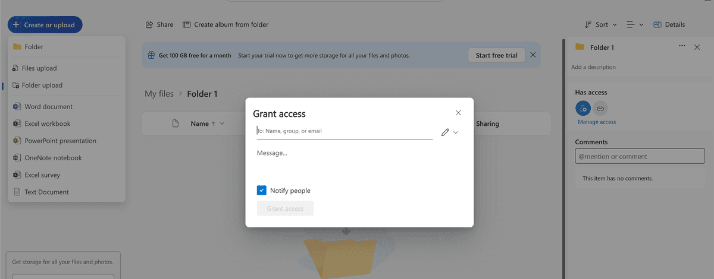Click the Text Document icon in menu
Image resolution: width=714 pixels, height=279 pixels.
click(x=17, y=192)
